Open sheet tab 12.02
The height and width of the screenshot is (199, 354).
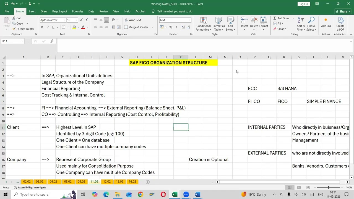pos(107,182)
